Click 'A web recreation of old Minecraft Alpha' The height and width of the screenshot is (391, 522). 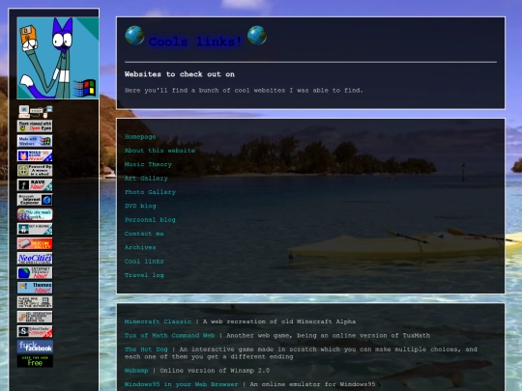[x=279, y=321]
